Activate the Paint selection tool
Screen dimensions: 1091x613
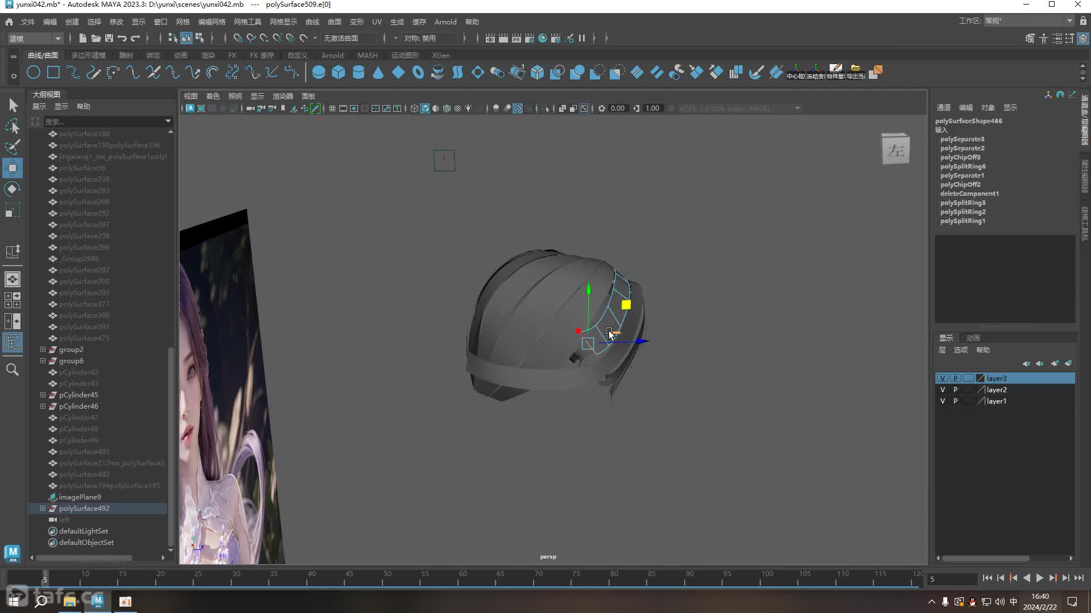(13, 147)
